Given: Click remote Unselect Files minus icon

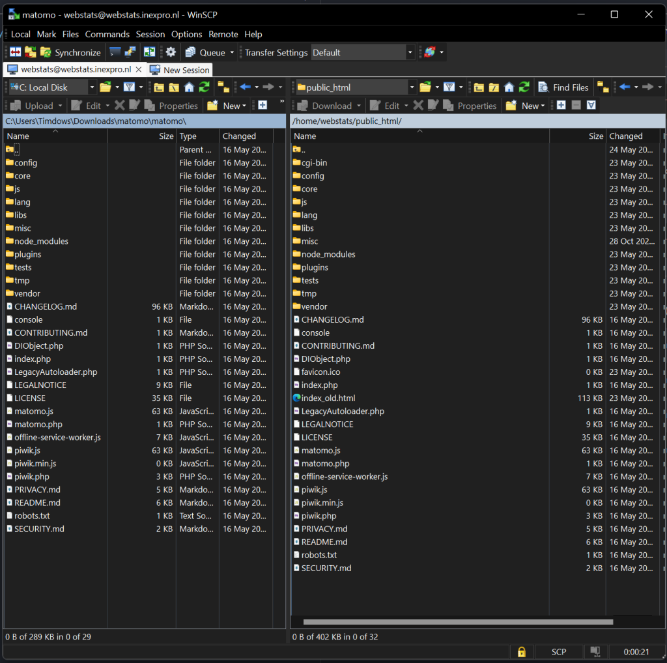Looking at the screenshot, I should pyautogui.click(x=576, y=105).
